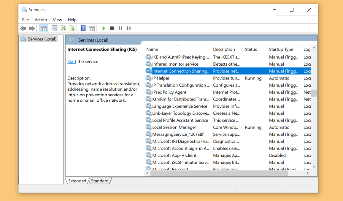This screenshot has width=343, height=201.
Task: Select the Microsoft iSCSI Initiator Service name
Action: (x=181, y=162)
